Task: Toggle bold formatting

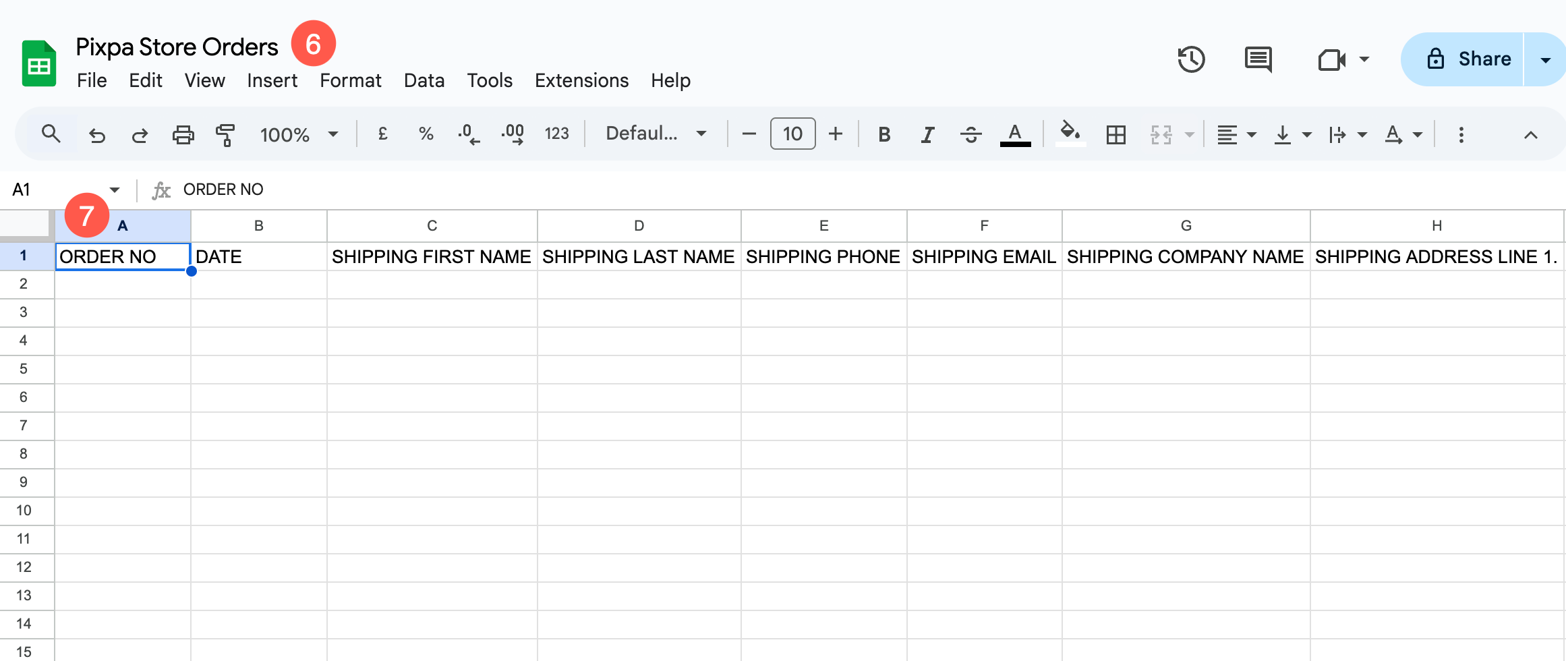Action: [884, 135]
